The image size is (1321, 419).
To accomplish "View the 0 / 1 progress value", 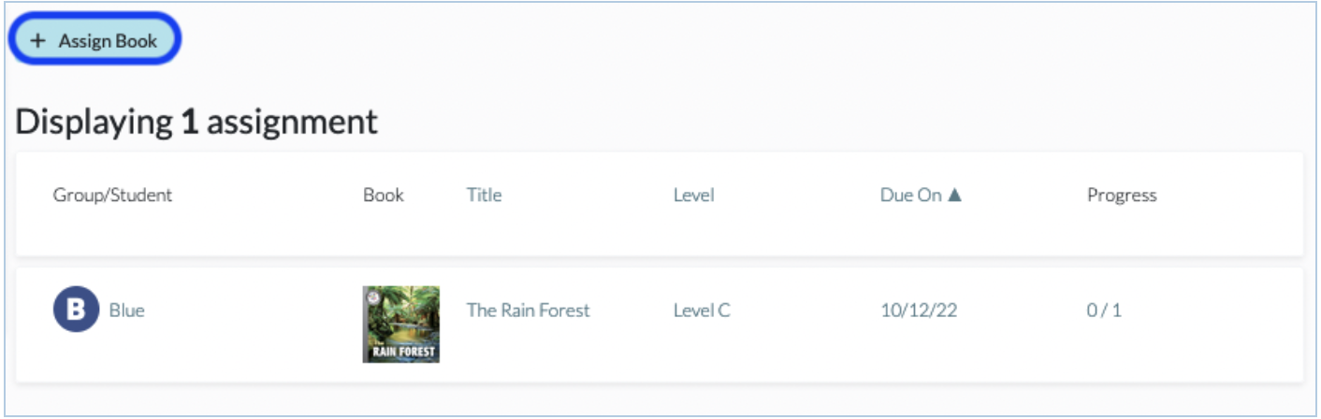I will coord(1104,311).
